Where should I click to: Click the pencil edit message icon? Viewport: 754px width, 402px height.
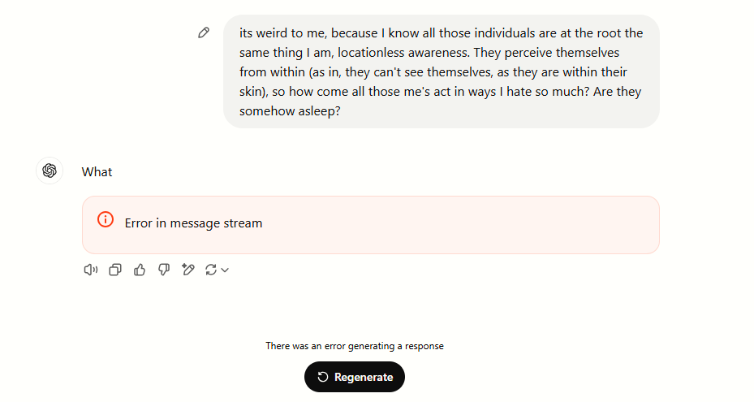204,33
